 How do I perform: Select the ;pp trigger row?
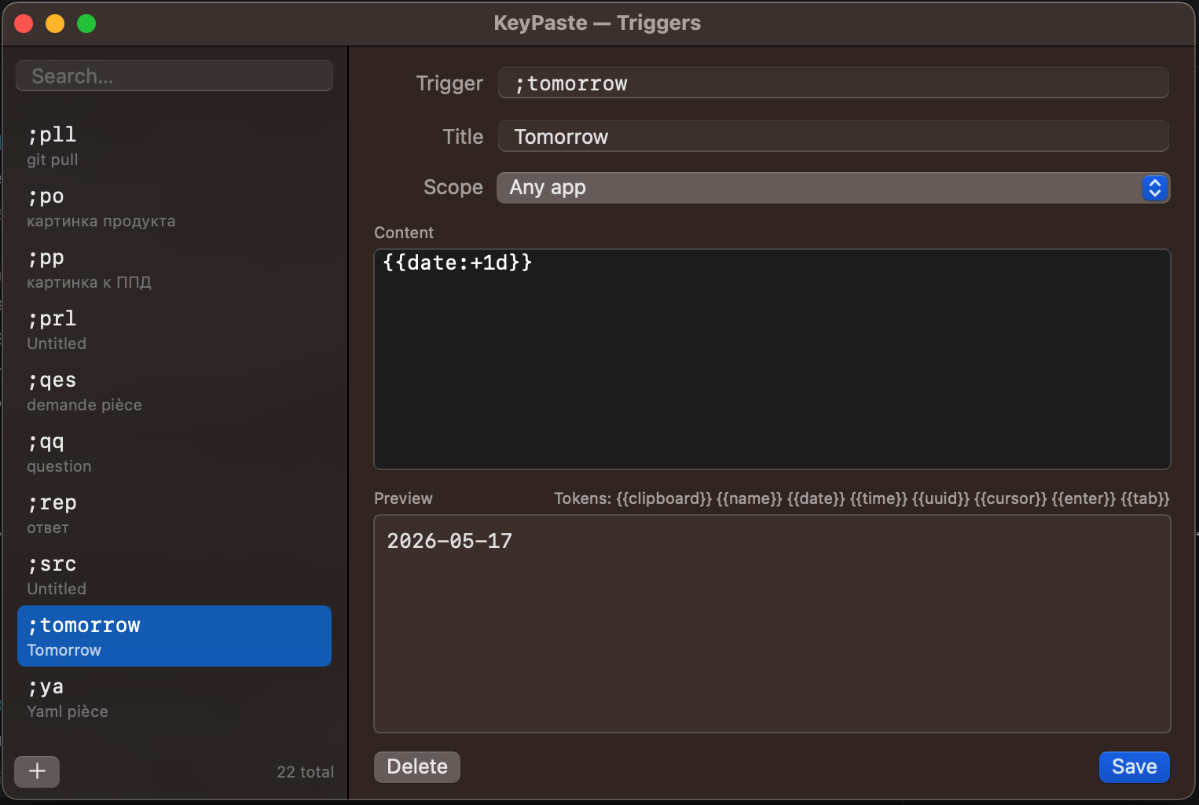pos(174,268)
